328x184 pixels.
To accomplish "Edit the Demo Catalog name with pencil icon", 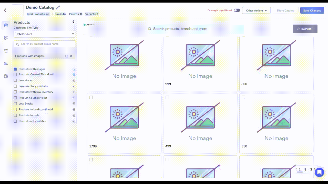I will [x=58, y=7].
